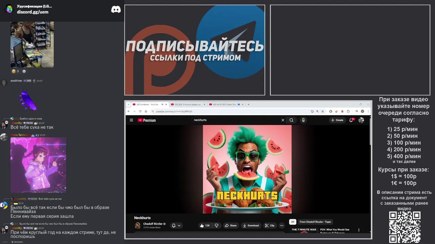Select the All filter chip
435x244 pixels.
pos(293,222)
